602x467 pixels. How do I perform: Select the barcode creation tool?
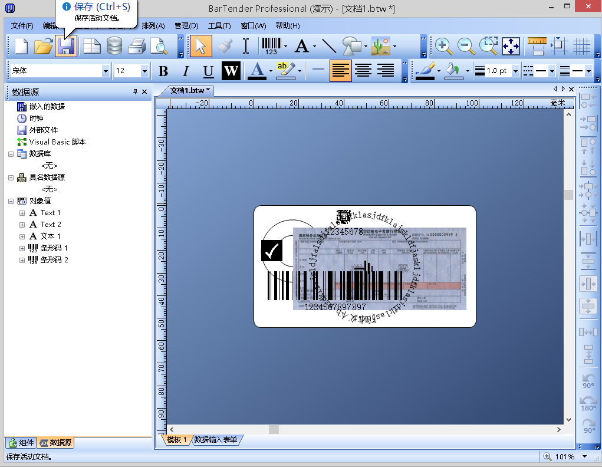271,46
